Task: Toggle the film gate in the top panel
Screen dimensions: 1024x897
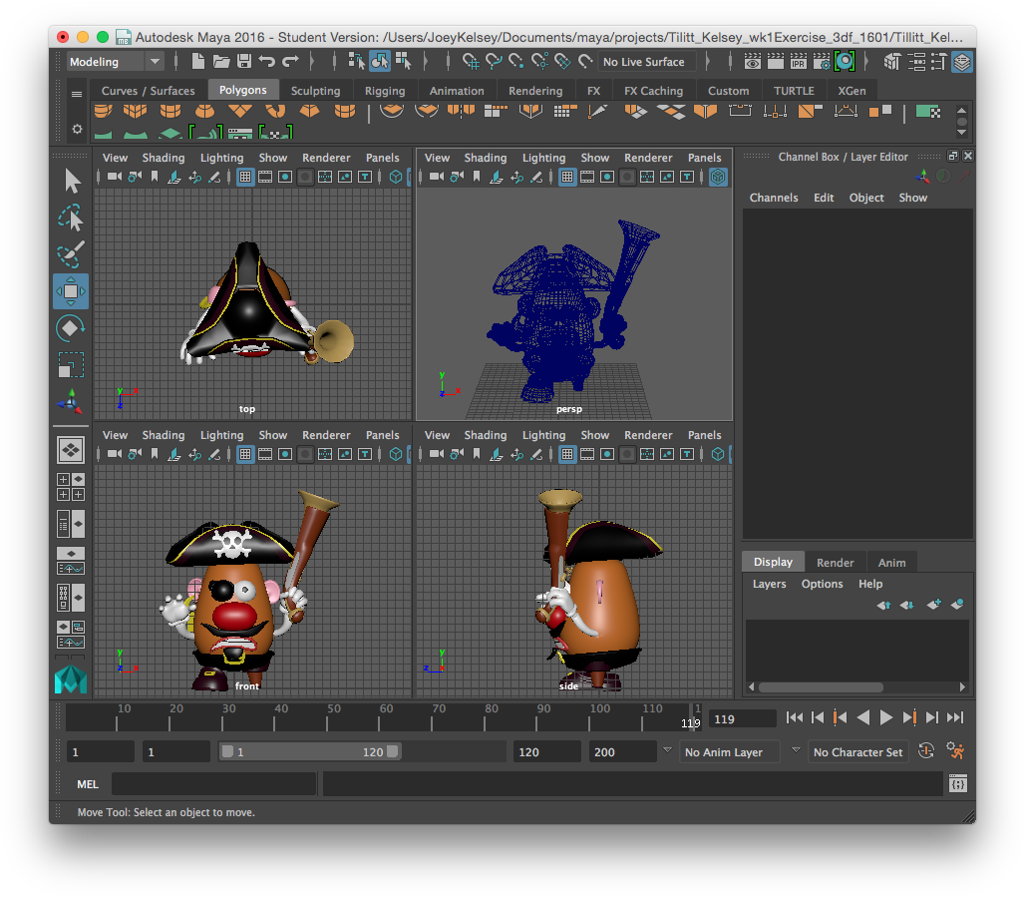Action: [x=265, y=177]
